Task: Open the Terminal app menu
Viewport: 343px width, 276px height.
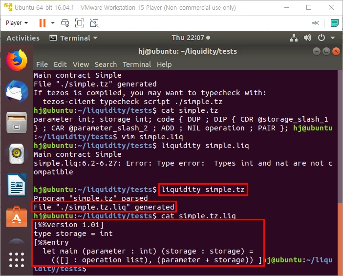Action: click(x=73, y=38)
